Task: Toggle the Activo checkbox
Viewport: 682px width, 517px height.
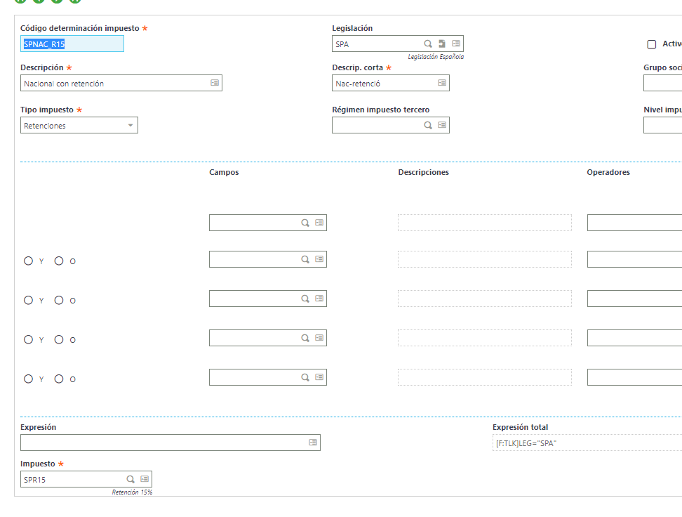Action: click(x=652, y=44)
